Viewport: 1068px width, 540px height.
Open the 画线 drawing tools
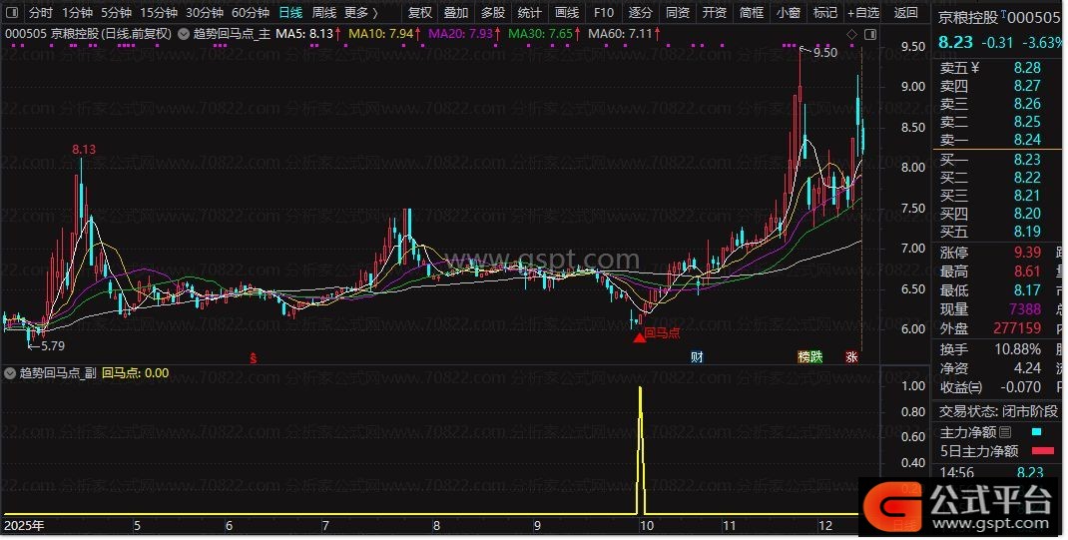566,13
